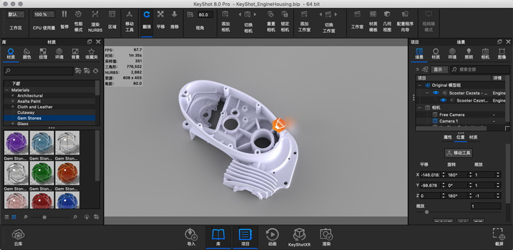
Task: Click the Pause render icon in toolbar
Action: coord(64,15)
